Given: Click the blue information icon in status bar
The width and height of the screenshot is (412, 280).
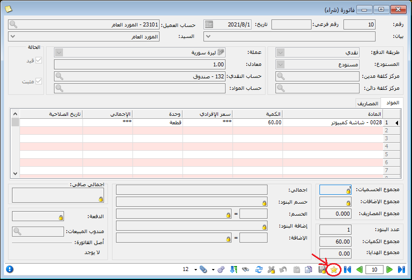Looking at the screenshot, I should click(x=9, y=269).
